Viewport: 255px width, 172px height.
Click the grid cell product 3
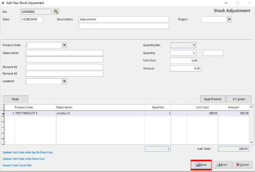(100, 113)
